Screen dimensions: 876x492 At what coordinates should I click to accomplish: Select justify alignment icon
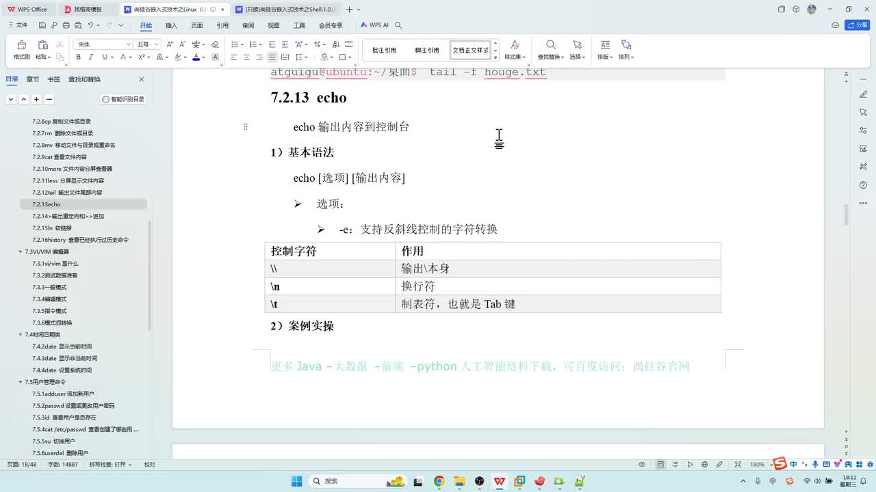pos(272,57)
